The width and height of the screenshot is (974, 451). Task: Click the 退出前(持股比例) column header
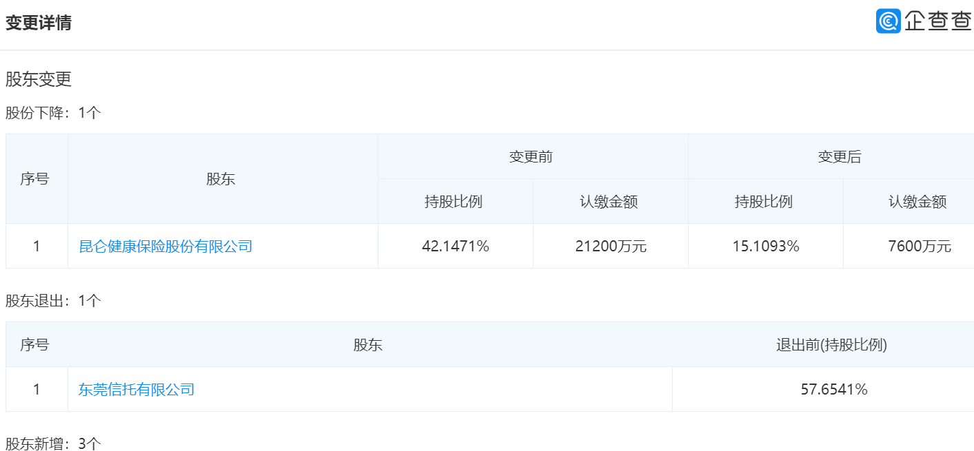(831, 345)
